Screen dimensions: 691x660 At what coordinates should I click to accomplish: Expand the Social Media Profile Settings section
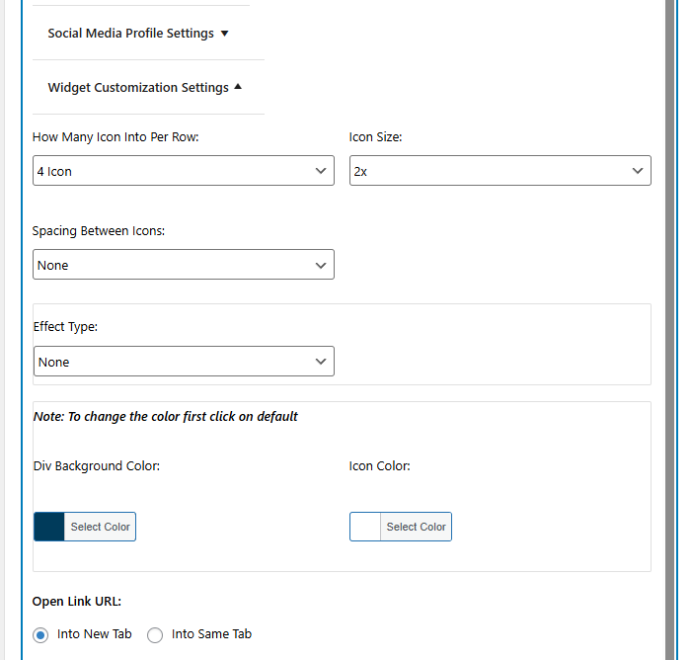point(130,34)
